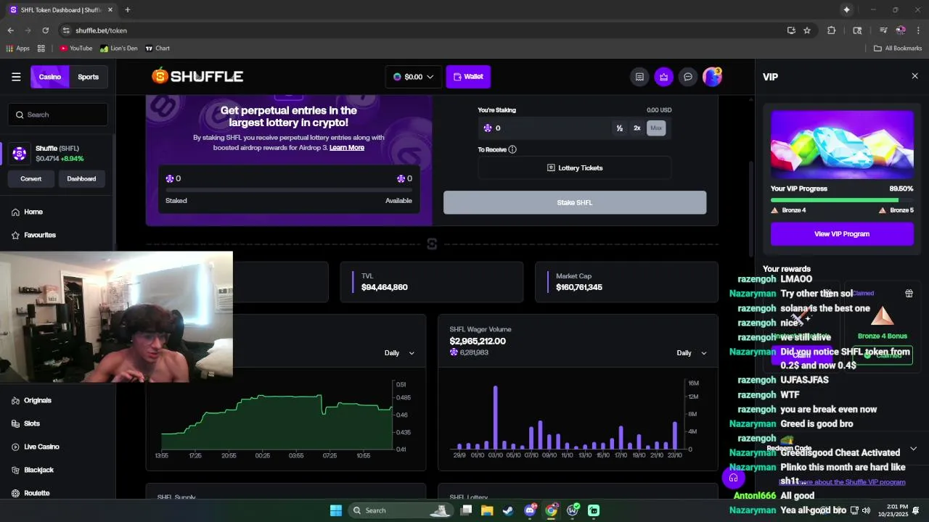Screen dimensions: 929x522
Task: Set stake amount to half (½)
Action: coord(619,128)
